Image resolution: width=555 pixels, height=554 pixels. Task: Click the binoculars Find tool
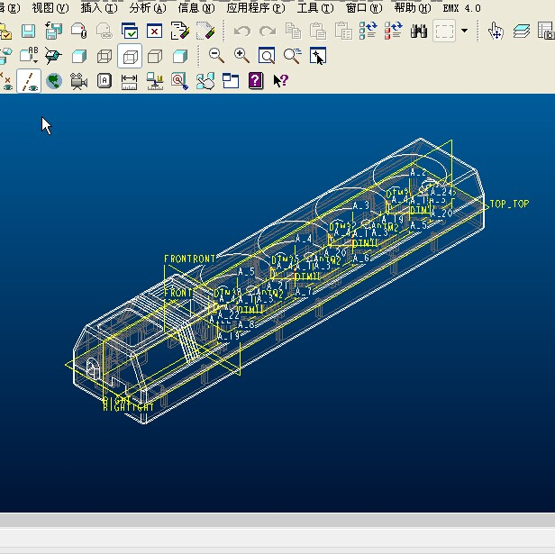coord(419,32)
